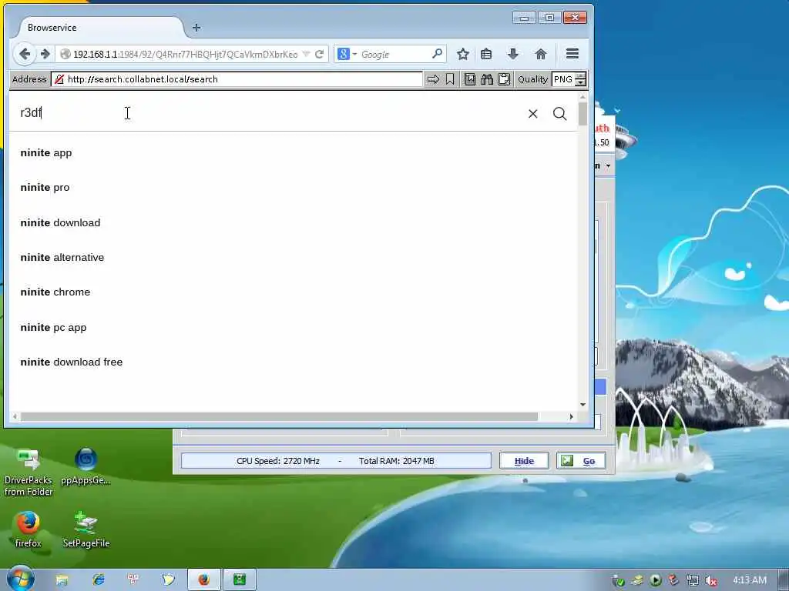This screenshot has height=591, width=789.
Task: Clear search text with X icon
Action: [x=533, y=114]
